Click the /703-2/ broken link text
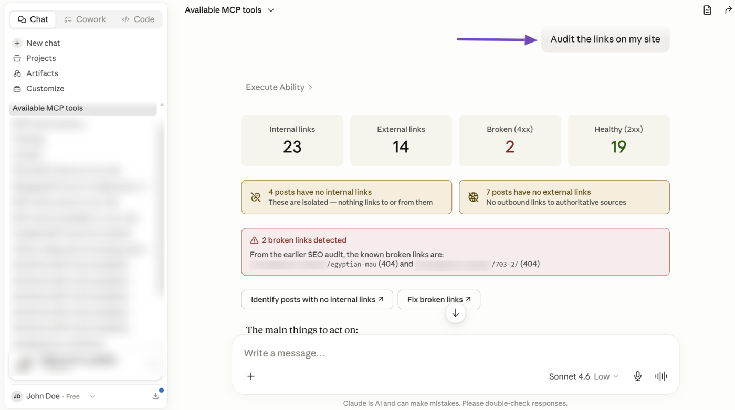The image size is (735, 410). (x=505, y=264)
